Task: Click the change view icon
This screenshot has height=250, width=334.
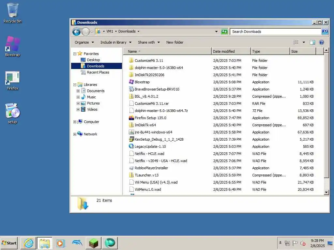Action: pyautogui.click(x=296, y=42)
